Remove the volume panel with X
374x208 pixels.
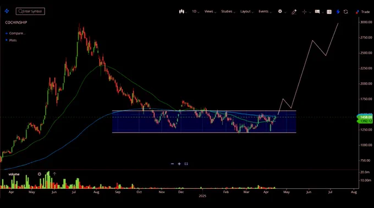point(47,174)
